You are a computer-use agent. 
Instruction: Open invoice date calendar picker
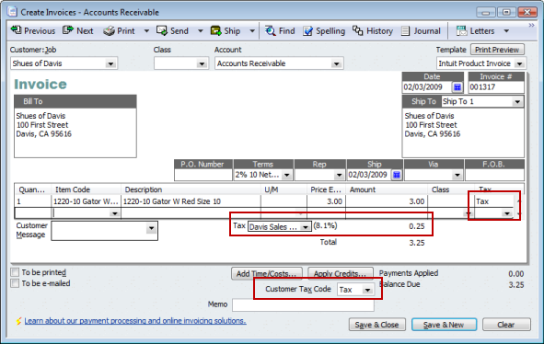[x=457, y=87]
